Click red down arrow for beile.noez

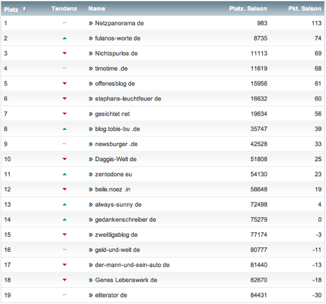[x=65, y=189]
